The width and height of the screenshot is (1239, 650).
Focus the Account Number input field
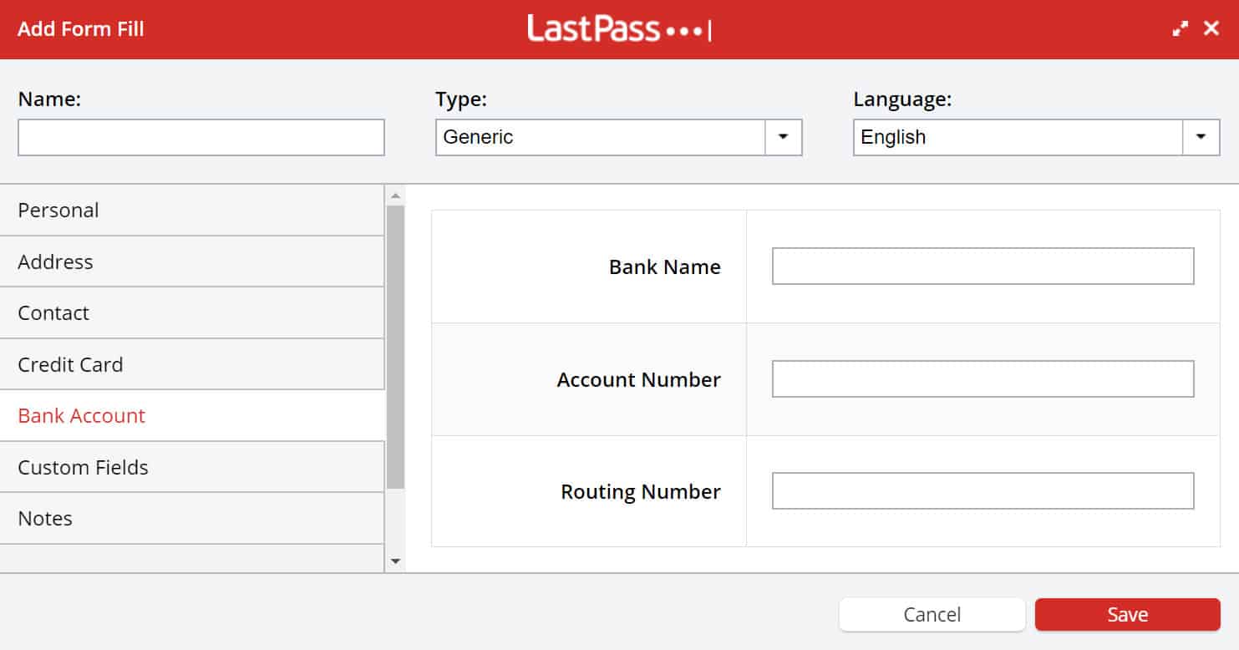pos(983,378)
